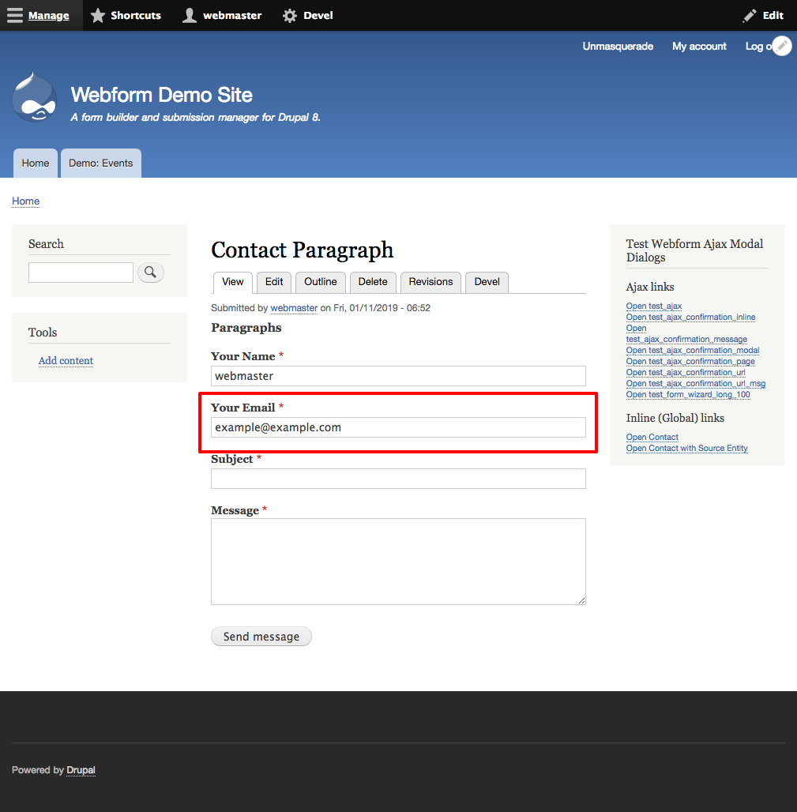Viewport: 797px width, 812px height.
Task: Click the Send message button
Action: [261, 636]
